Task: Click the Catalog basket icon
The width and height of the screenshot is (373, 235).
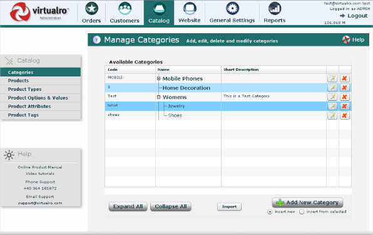Action: click(x=159, y=9)
